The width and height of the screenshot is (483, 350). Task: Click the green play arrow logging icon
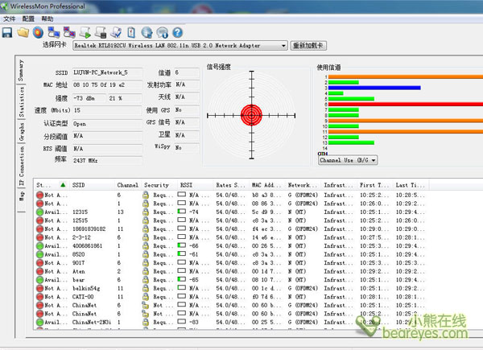coord(85,32)
